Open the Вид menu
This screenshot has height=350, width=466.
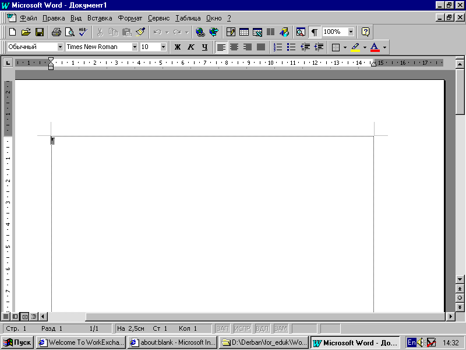click(76, 18)
